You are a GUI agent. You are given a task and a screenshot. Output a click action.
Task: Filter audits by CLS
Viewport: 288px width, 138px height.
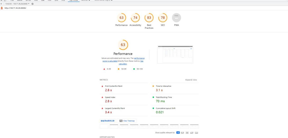click(x=196, y=132)
